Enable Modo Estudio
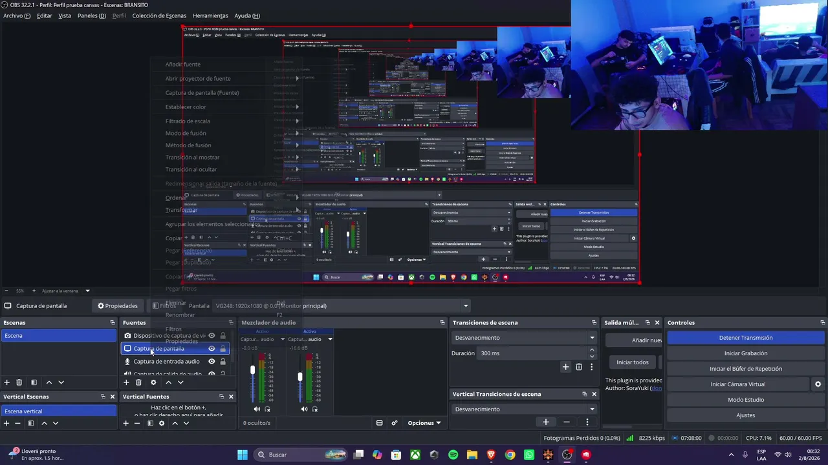The height and width of the screenshot is (465, 828). pyautogui.click(x=746, y=400)
